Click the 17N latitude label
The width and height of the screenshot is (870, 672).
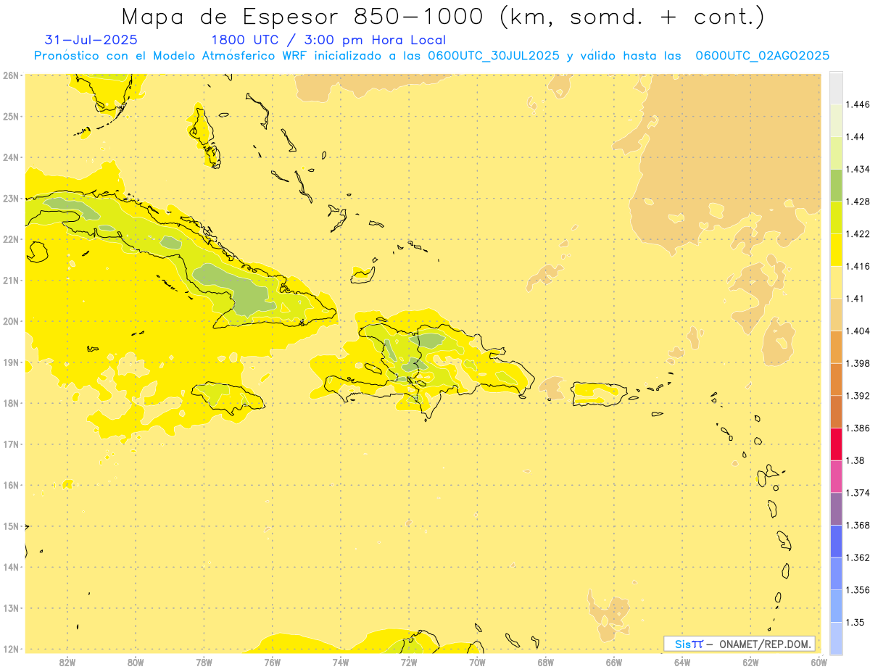[x=11, y=444]
